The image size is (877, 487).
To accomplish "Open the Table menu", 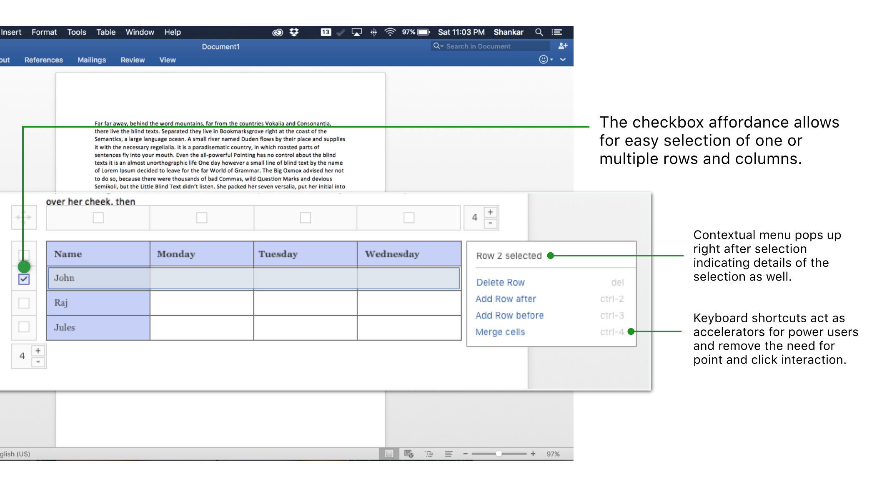I will point(105,32).
